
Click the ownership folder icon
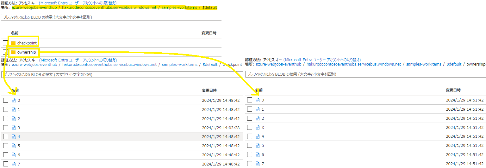click(x=13, y=52)
